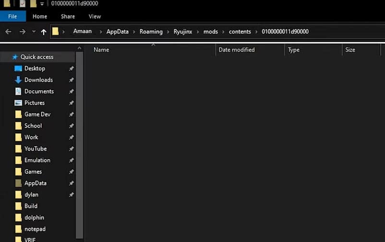Switch to the Share ribbon tab
Screen dimensions: 385x242
coord(68,16)
